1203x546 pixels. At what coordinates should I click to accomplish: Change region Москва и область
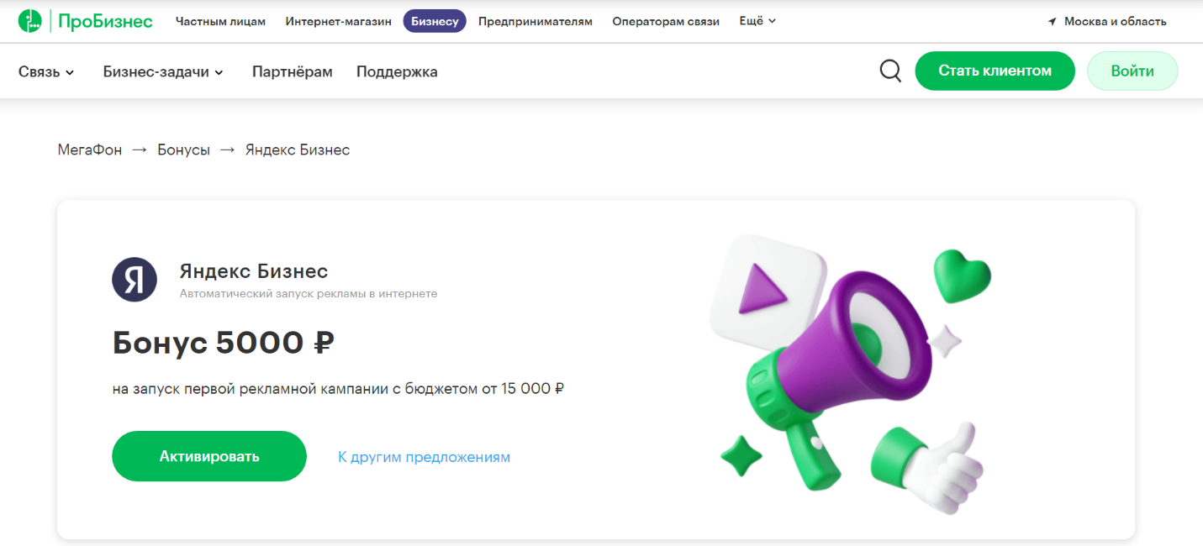pyautogui.click(x=1115, y=22)
